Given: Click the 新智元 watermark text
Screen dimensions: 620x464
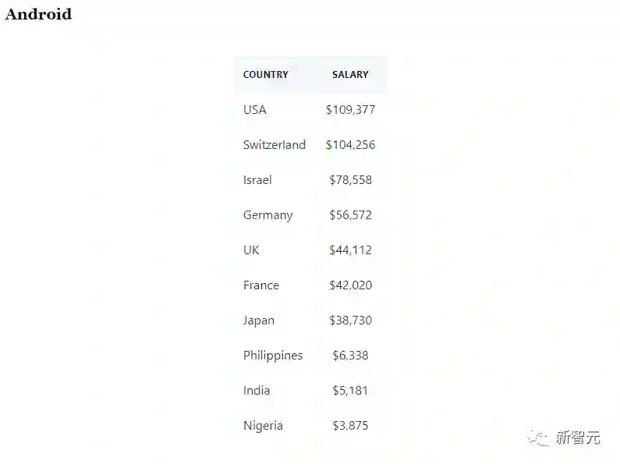Looking at the screenshot, I should pyautogui.click(x=578, y=438).
